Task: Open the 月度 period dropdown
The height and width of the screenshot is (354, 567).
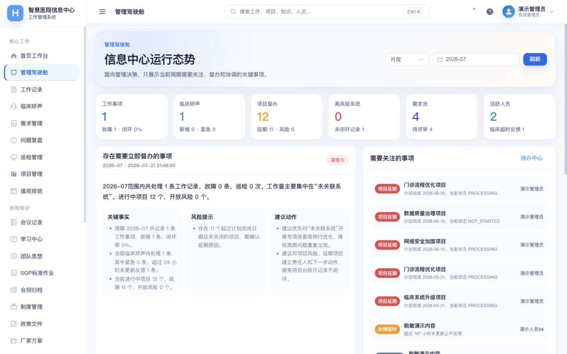Action: (x=407, y=59)
